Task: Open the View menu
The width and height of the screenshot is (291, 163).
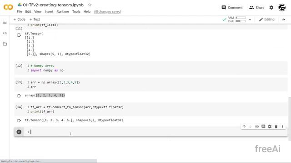Action: pos(38,11)
